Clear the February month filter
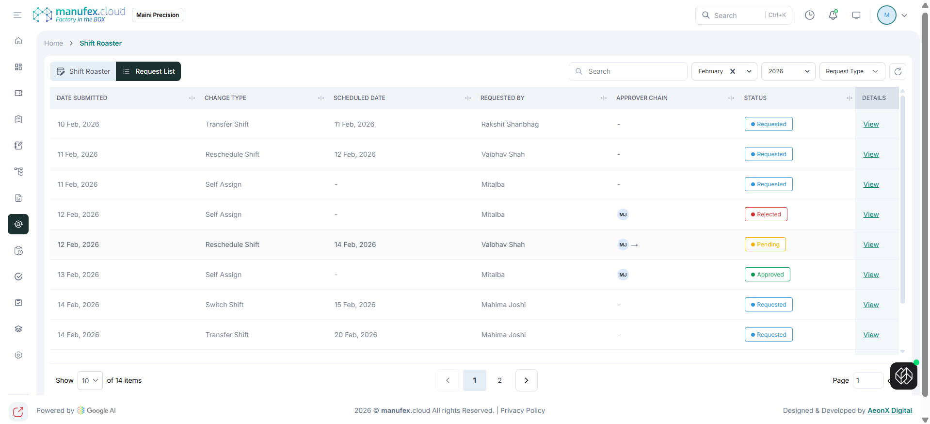 point(733,71)
